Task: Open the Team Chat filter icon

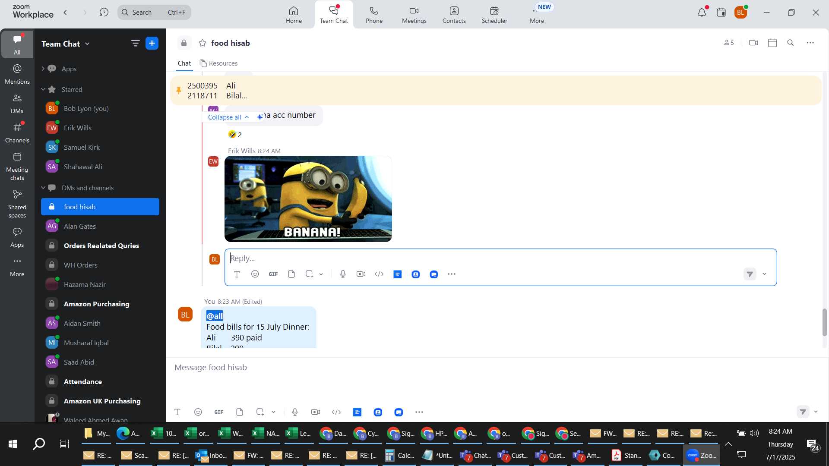Action: tap(135, 43)
